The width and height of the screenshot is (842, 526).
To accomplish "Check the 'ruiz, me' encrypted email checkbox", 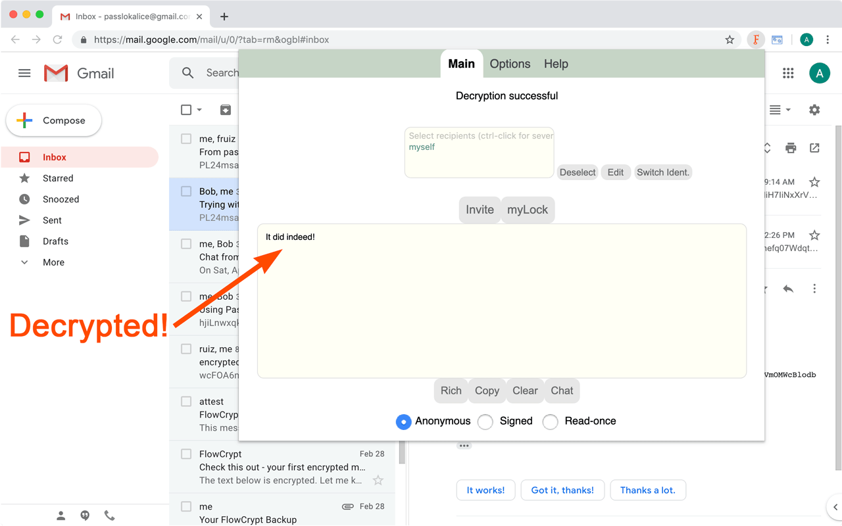I will (186, 349).
